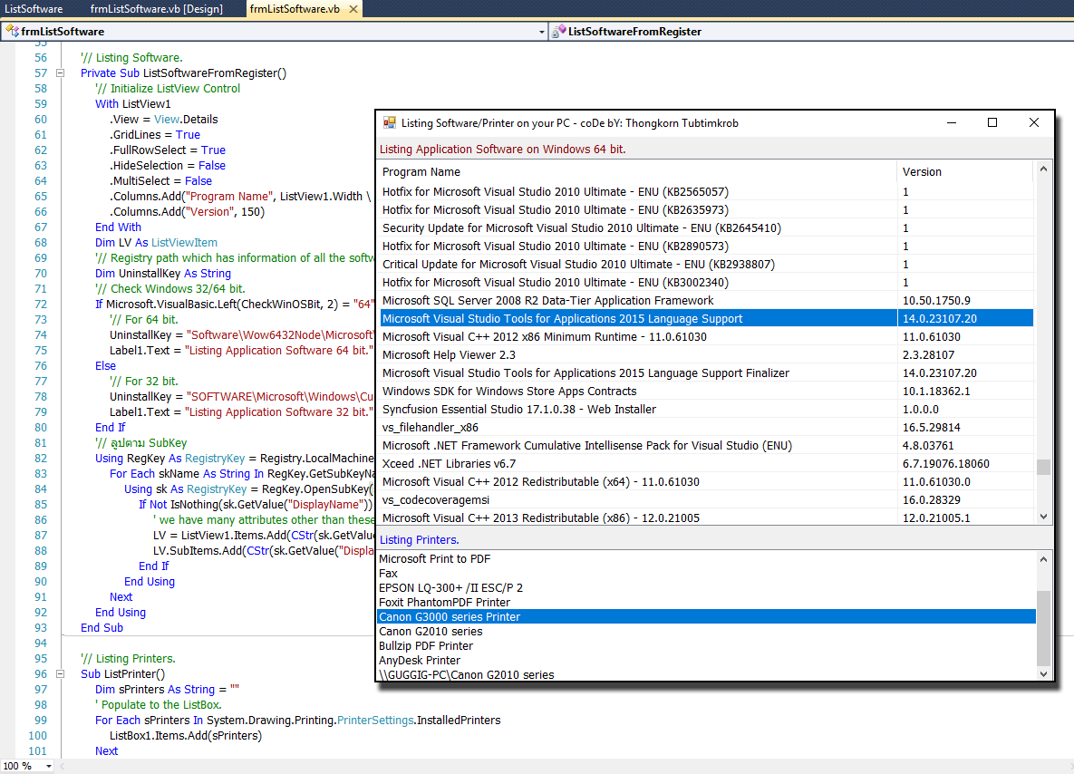Select Foxit PhantomPDF Printer
The width and height of the screenshot is (1074, 774).
pyautogui.click(x=707, y=602)
